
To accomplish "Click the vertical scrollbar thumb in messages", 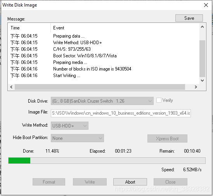I will 202,58.
